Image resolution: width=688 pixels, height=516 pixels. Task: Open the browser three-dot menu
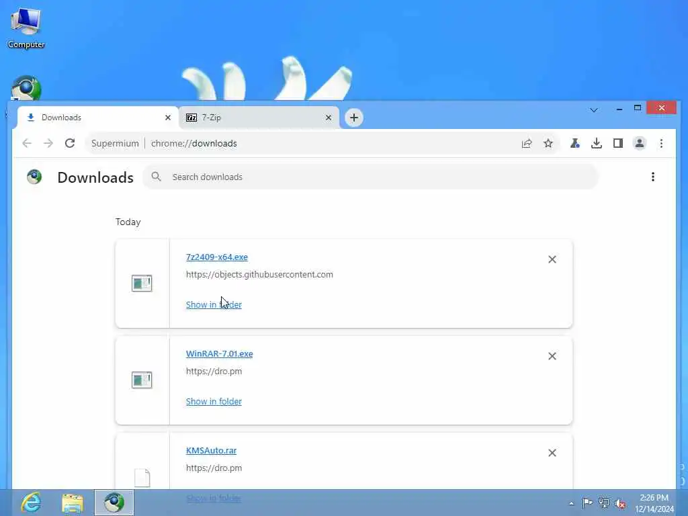pyautogui.click(x=661, y=144)
